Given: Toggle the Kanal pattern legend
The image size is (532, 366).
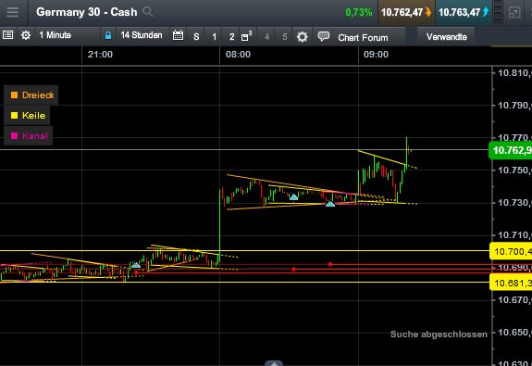Looking at the screenshot, I should coord(29,136).
